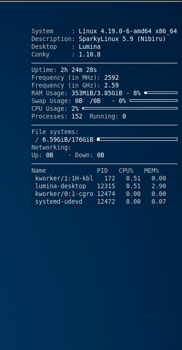Click the 'File systems:' heading
The height and width of the screenshot is (350, 182).
coord(55,132)
